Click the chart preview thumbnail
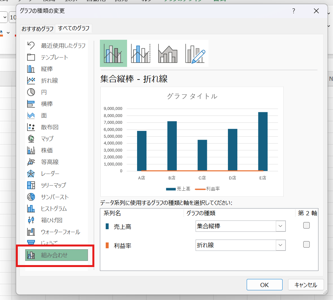 point(192,142)
